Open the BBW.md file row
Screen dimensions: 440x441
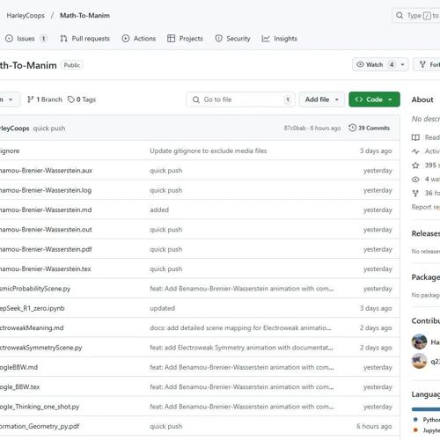(18, 367)
